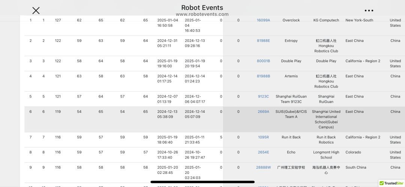Screen dimensions: 405x187
Task: Select value 5 in team 1095R row
Action: pyautogui.click(x=221, y=137)
